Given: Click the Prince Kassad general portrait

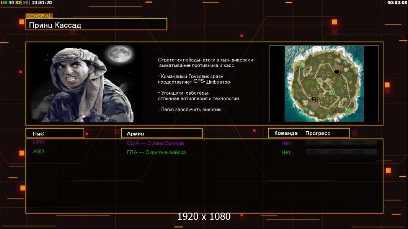Looking at the screenshot, I should click(86, 84).
